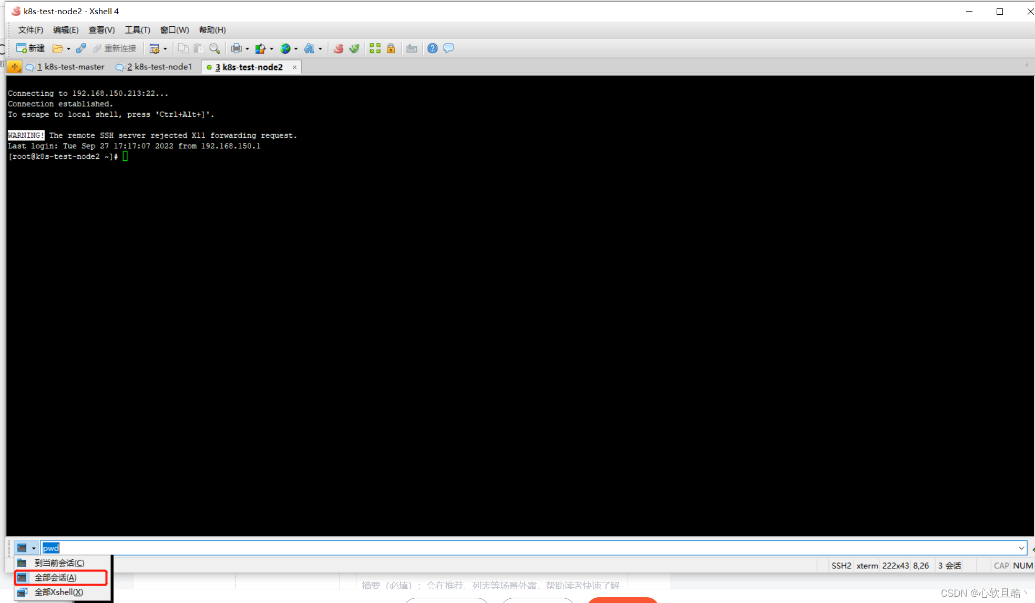
Task: Click the magnifier find icon
Action: coord(214,48)
